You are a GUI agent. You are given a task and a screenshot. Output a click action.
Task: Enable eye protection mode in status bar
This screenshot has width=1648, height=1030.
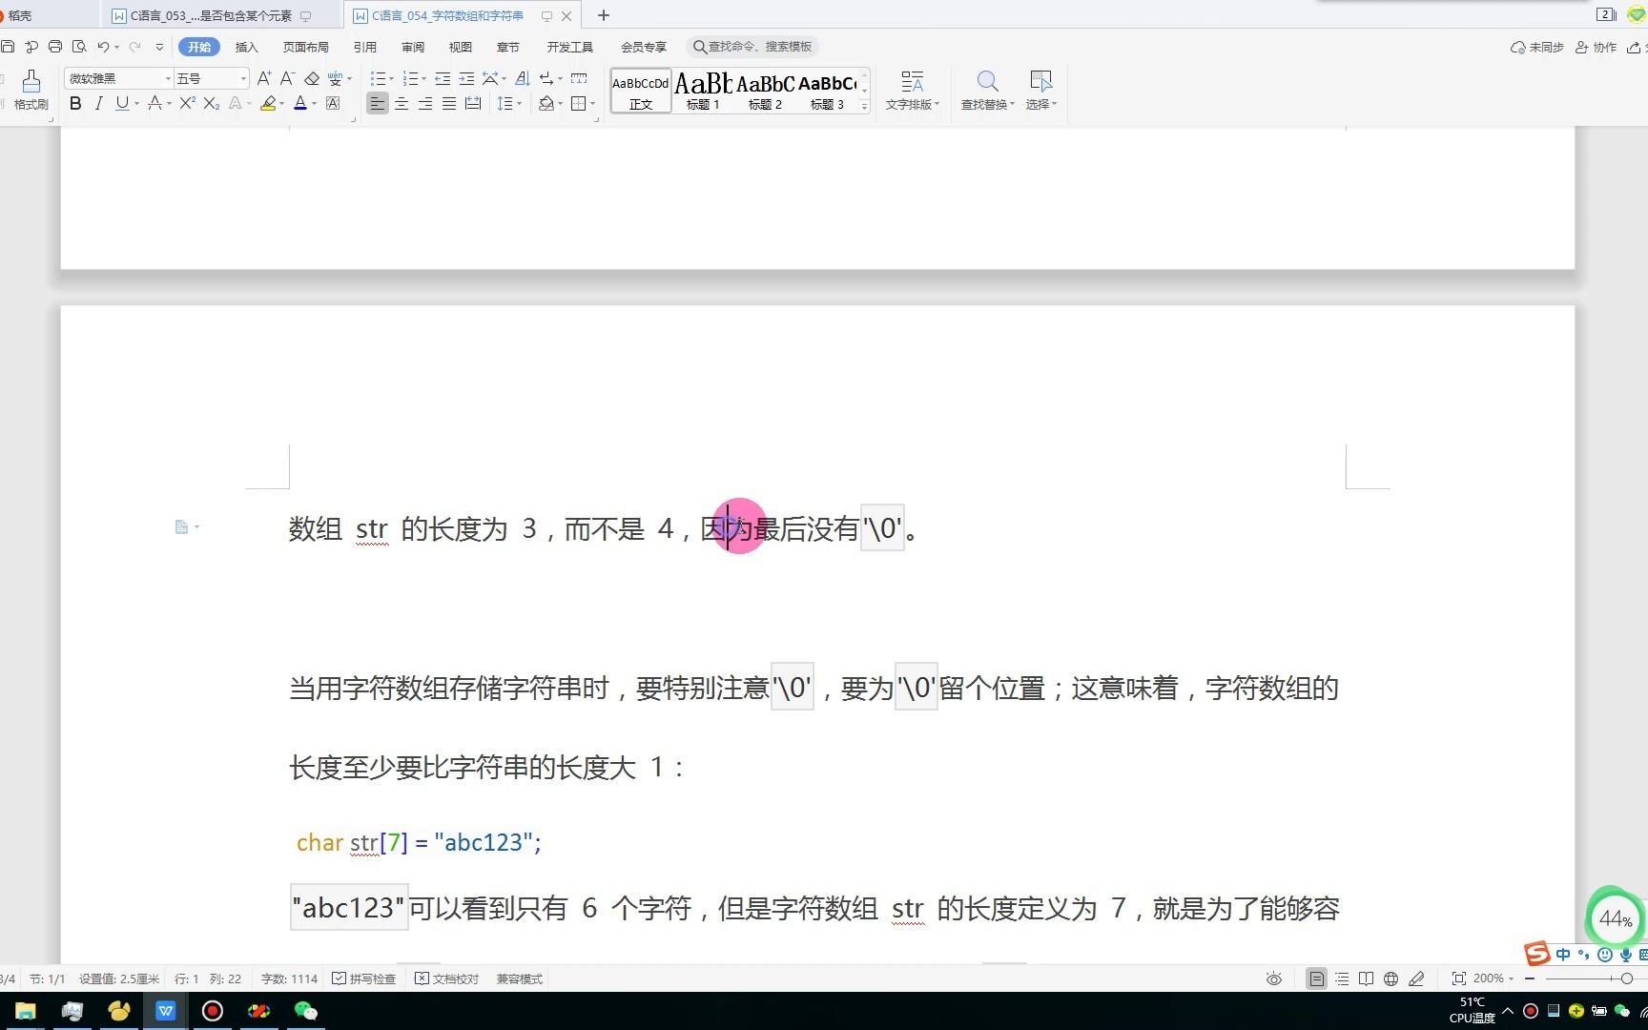point(1273,978)
